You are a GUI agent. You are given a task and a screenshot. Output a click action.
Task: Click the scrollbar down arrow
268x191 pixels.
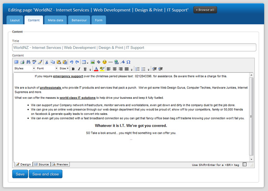tap(251, 159)
